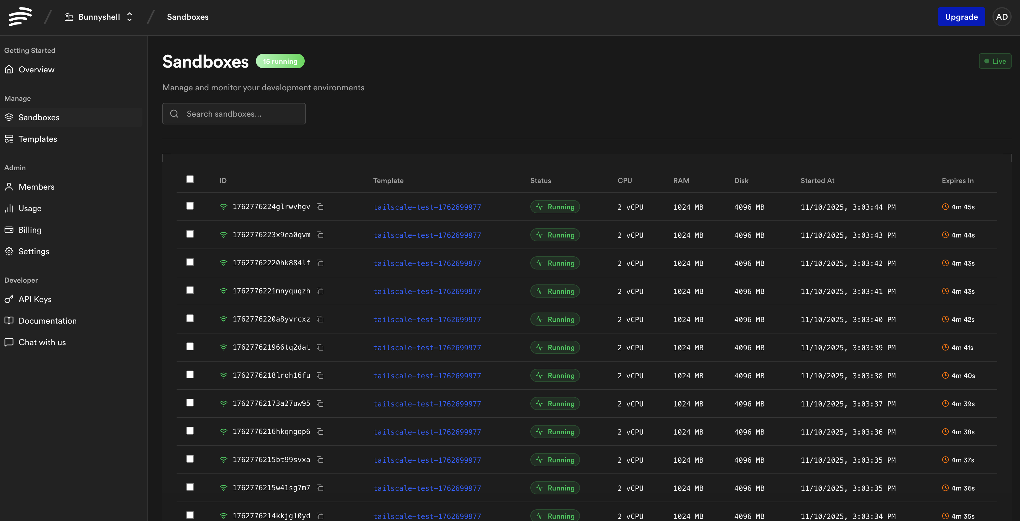Select all sandboxes with the header checkbox
This screenshot has height=521, width=1020.
pyautogui.click(x=190, y=180)
